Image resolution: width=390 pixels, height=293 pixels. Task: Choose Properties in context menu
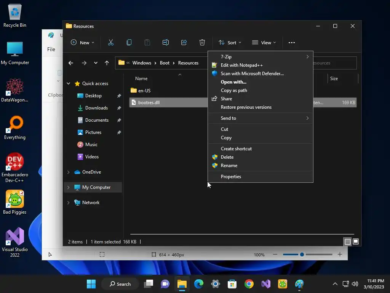coord(261,177)
